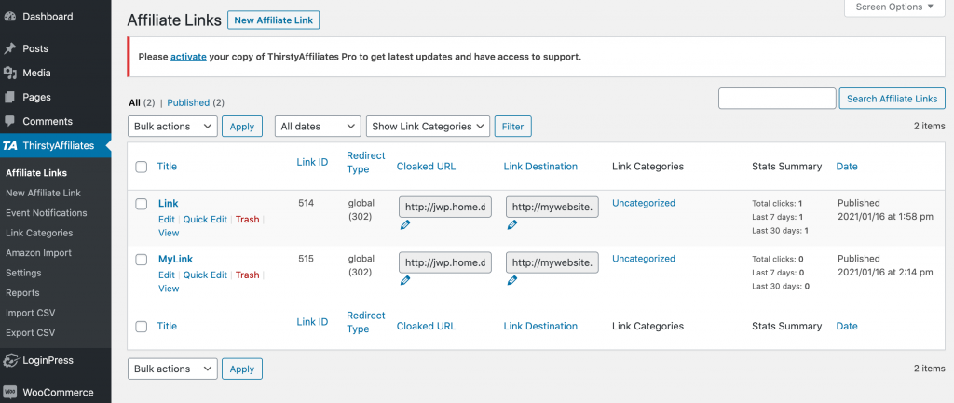This screenshot has width=954, height=403.
Task: Click the WooCommerce icon in sidebar
Action: (x=9, y=392)
